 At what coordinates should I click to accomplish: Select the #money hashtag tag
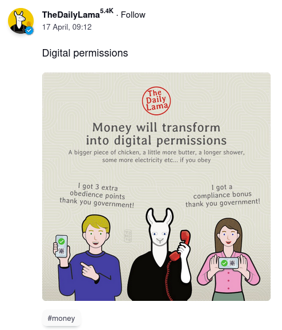(61, 318)
